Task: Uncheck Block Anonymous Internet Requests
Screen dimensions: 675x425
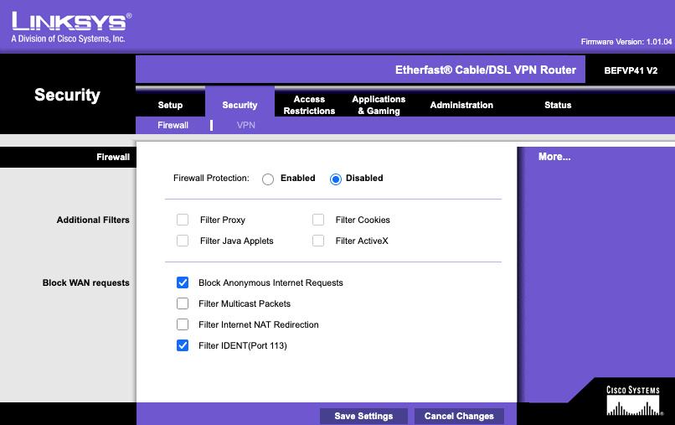Action: 183,282
